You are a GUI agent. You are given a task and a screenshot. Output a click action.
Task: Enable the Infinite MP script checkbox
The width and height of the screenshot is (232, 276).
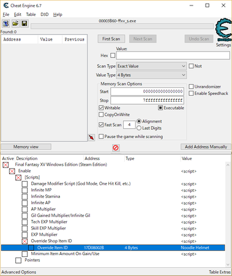coord(24,190)
